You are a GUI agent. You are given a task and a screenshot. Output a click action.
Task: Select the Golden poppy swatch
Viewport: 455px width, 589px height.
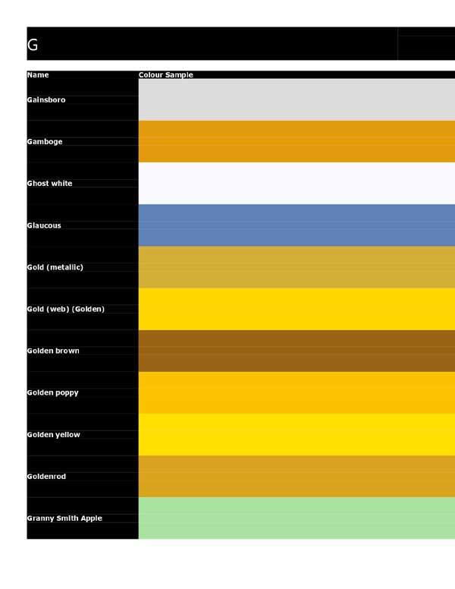click(297, 392)
